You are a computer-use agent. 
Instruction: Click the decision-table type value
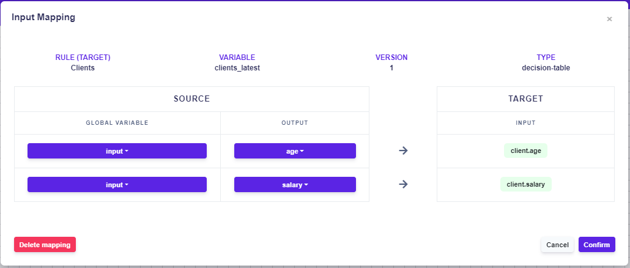point(546,68)
